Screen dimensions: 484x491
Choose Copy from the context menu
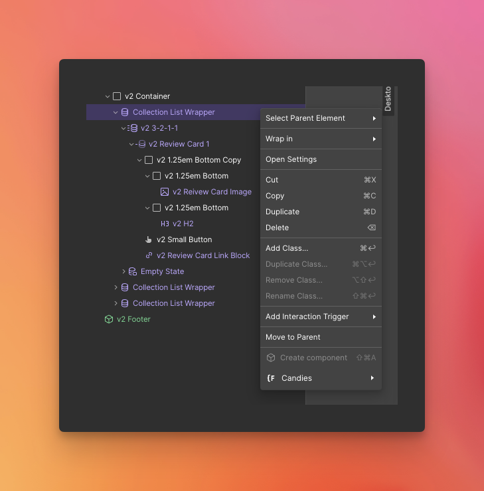[321, 196]
